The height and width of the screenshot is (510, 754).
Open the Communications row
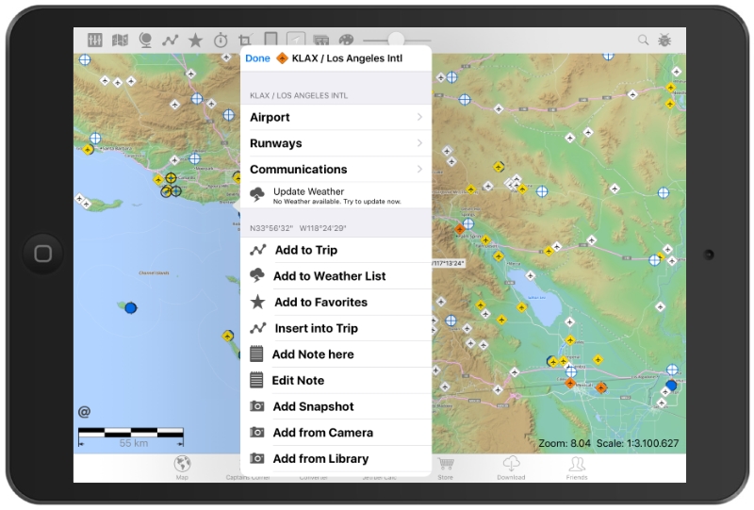(x=336, y=170)
